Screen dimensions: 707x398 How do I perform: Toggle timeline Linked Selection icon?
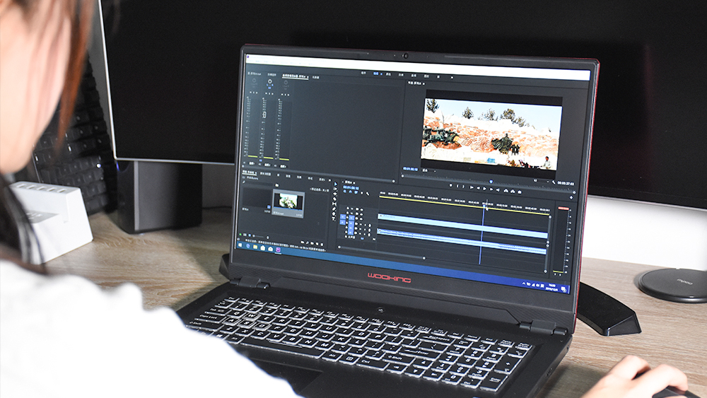[x=356, y=192]
